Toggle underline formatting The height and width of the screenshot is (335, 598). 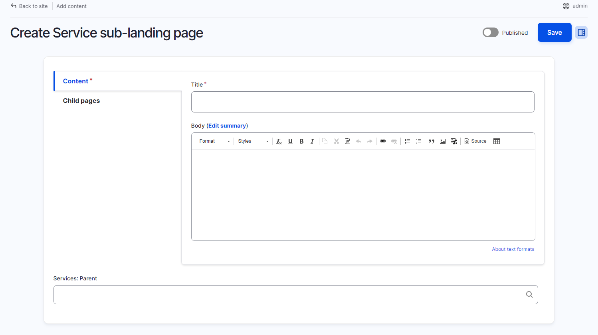pyautogui.click(x=290, y=141)
